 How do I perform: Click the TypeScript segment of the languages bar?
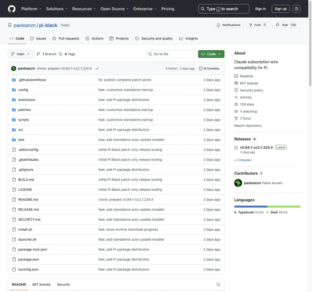(x=251, y=207)
